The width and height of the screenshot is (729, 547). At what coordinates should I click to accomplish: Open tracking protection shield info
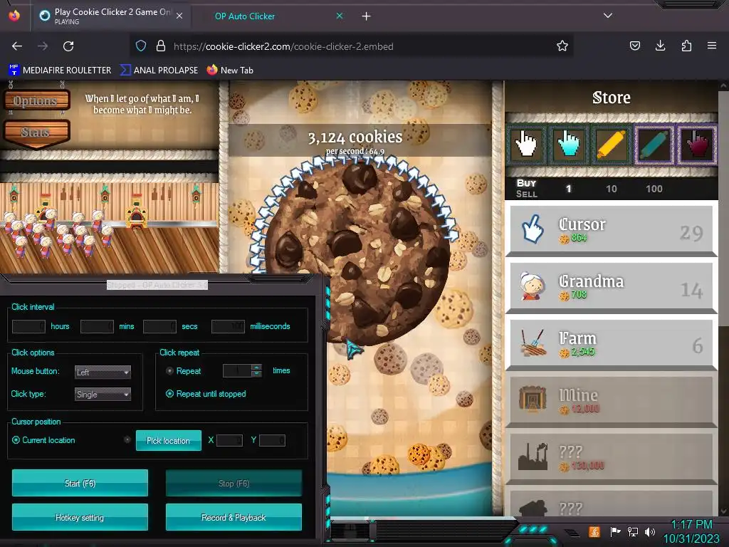pos(141,46)
